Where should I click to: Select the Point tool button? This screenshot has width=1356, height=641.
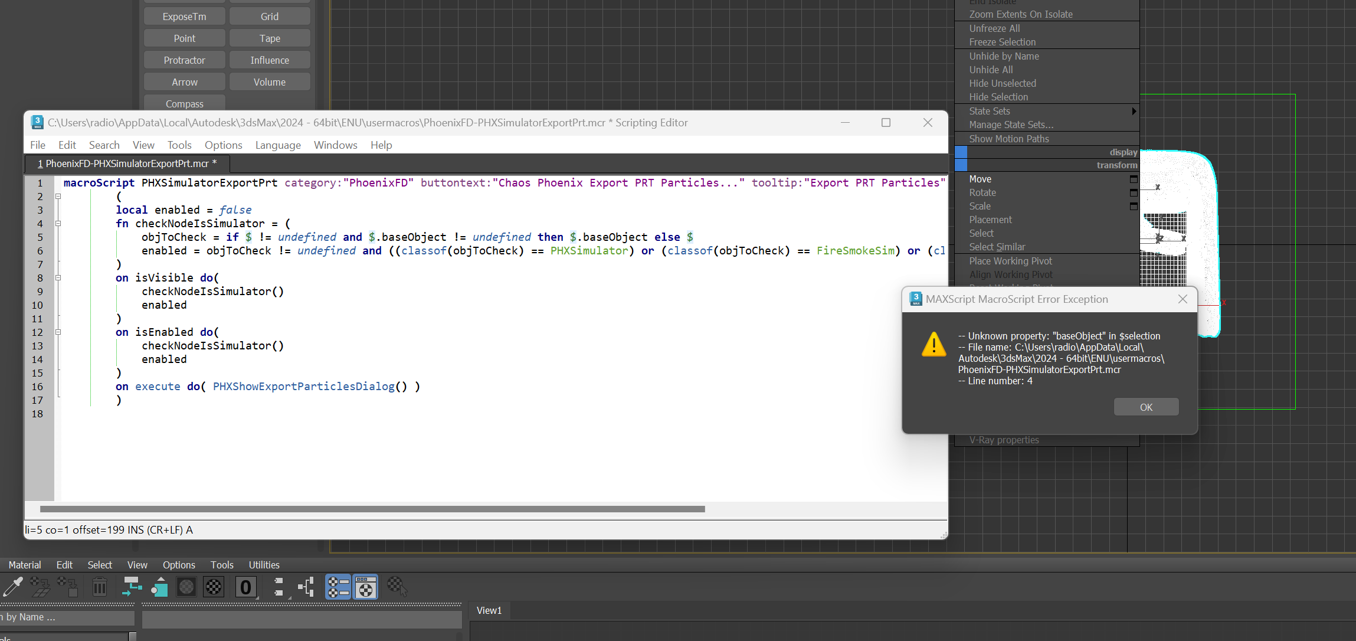(185, 38)
